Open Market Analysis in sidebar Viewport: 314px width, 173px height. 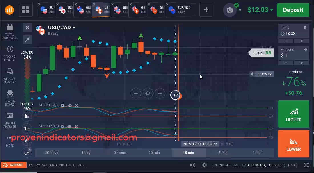tap(10, 116)
